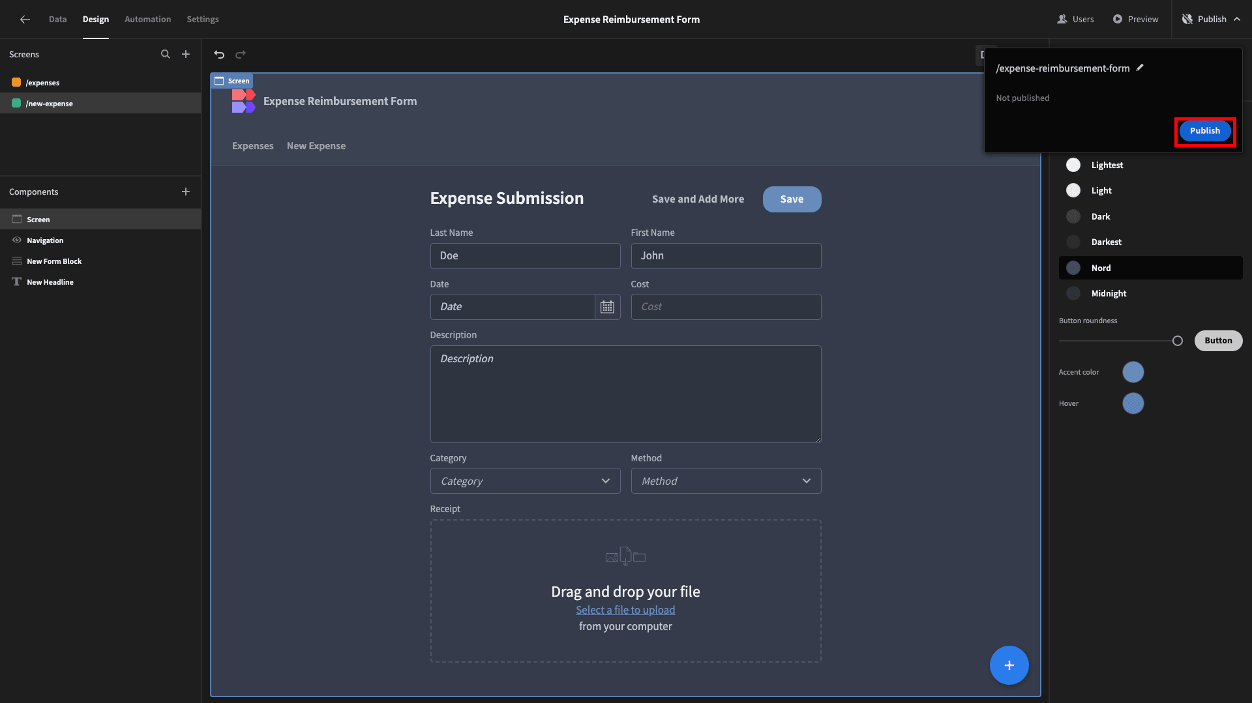The height and width of the screenshot is (703, 1252).
Task: Switch to the Design tab
Action: (96, 20)
